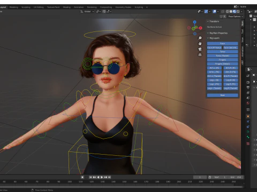
Task: Click the zoom magnifier viewport icon
Action: [x=200, y=38]
